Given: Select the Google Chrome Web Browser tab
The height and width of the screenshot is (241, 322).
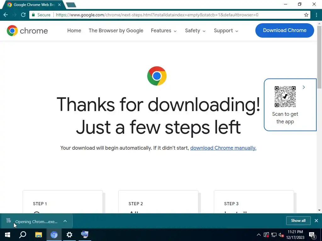Looking at the screenshot, I should point(34,4).
